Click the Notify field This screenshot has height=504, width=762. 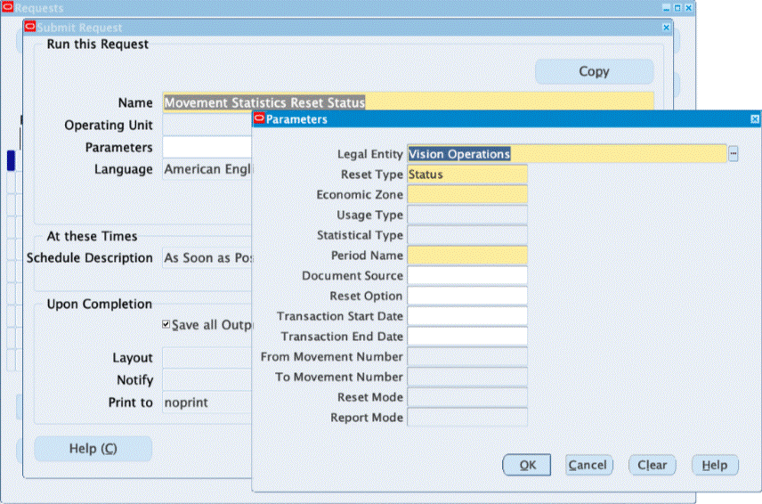pos(207,380)
